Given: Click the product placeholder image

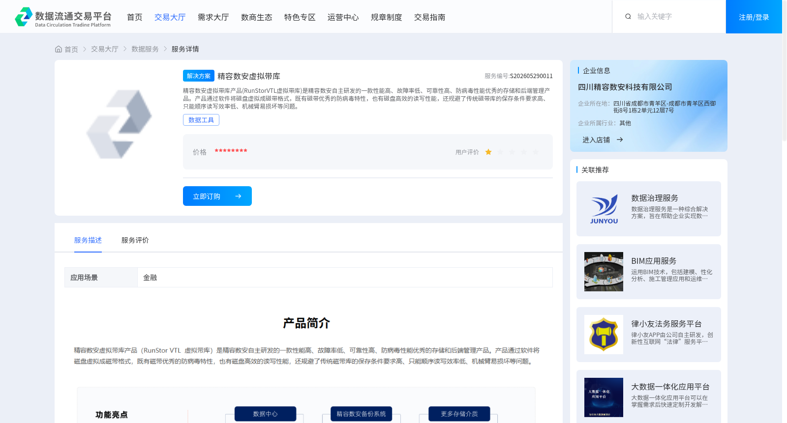Looking at the screenshot, I should (119, 124).
